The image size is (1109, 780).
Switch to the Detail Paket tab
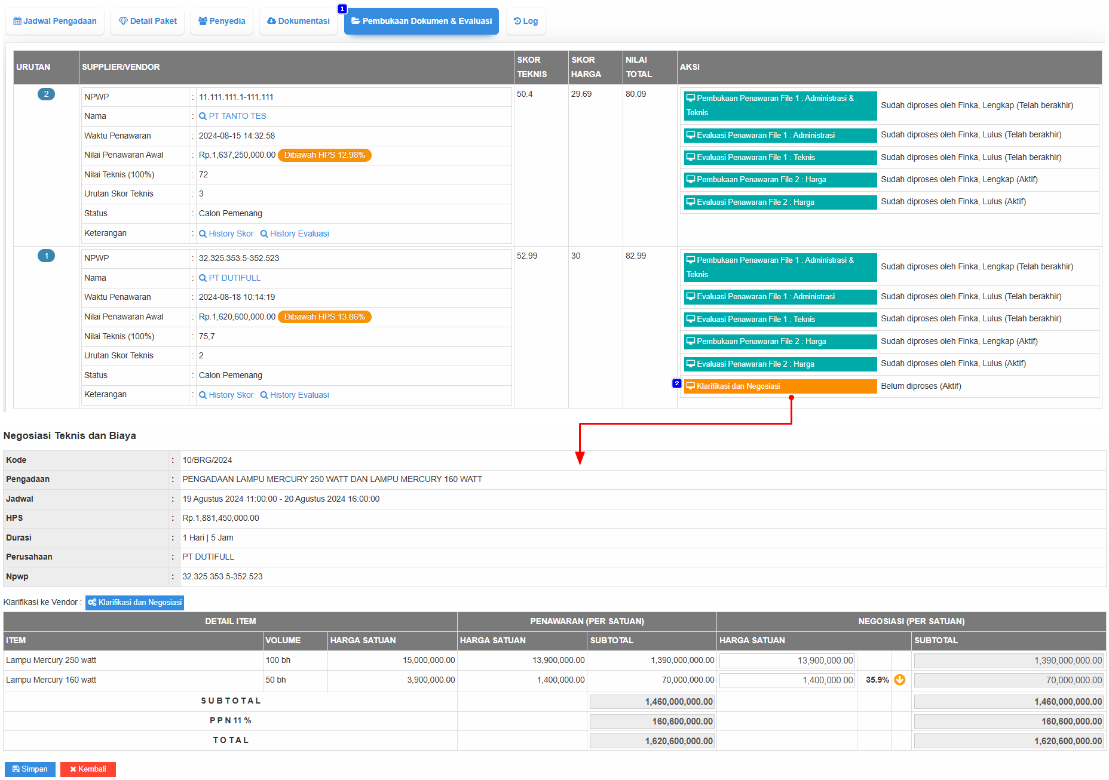tap(148, 21)
